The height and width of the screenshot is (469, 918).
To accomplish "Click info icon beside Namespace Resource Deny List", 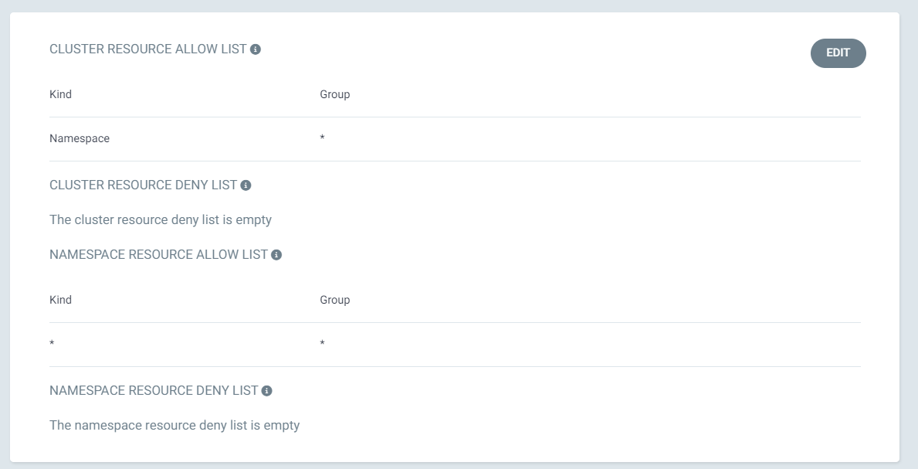I will [266, 391].
